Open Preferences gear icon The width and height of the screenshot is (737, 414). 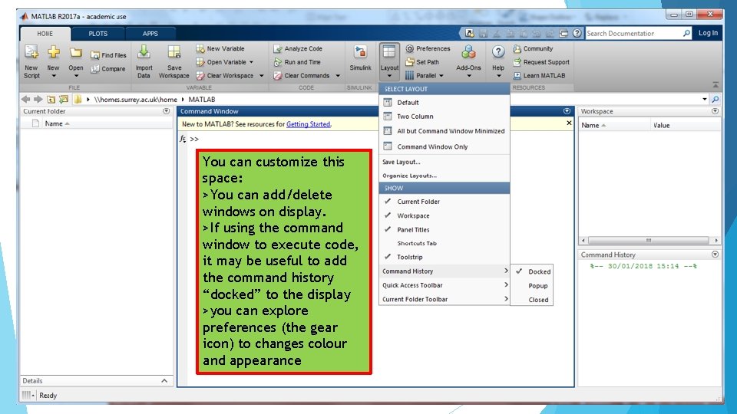point(409,49)
